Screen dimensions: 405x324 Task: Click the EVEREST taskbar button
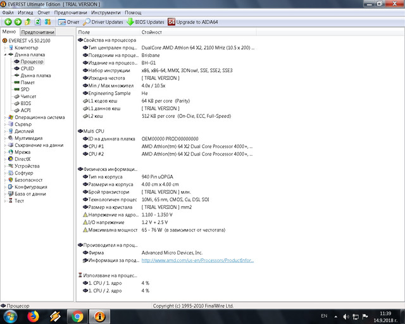tap(100, 316)
